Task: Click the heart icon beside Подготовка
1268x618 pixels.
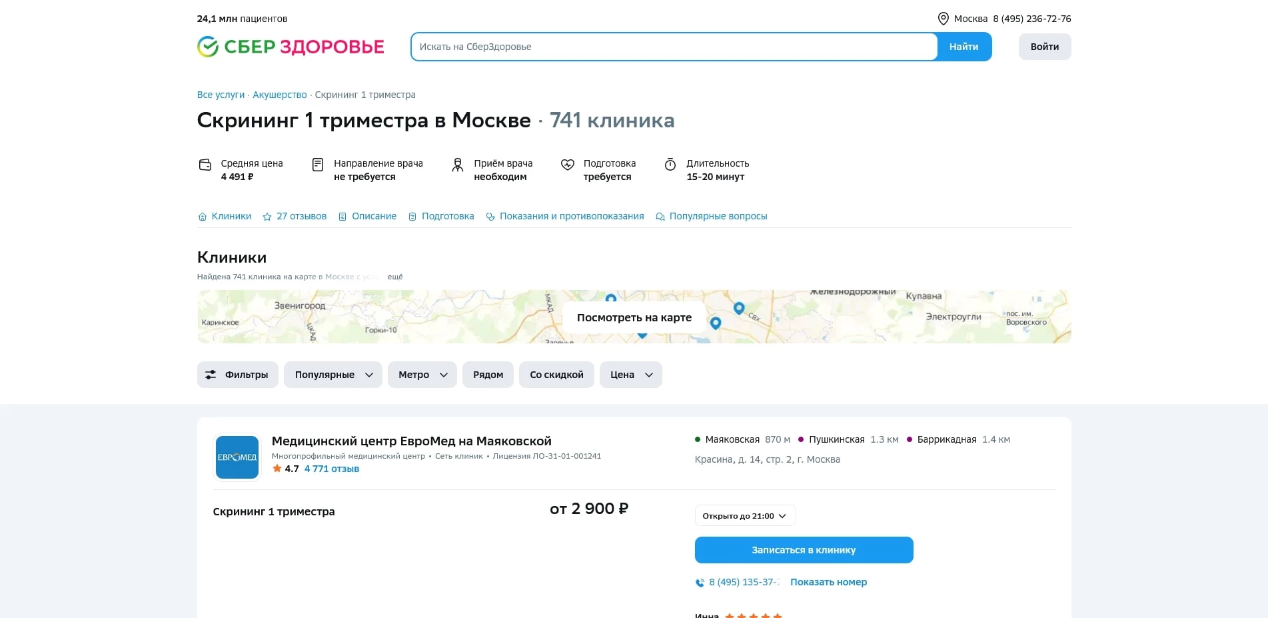Action: [567, 164]
